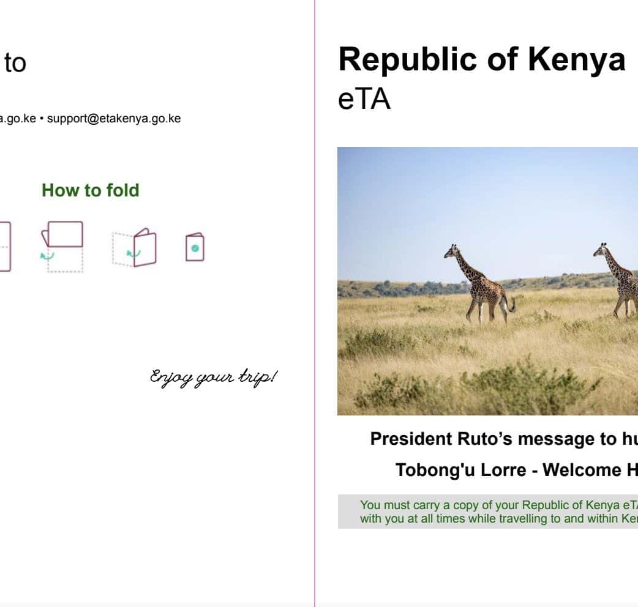
Task: Select the "Republic of Kenya" title
Action: [x=481, y=60]
